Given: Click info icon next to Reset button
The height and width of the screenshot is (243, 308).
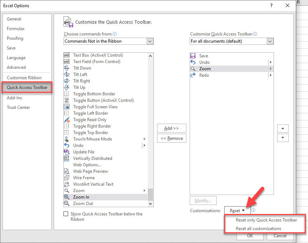Looking at the screenshot, I should (x=253, y=210).
